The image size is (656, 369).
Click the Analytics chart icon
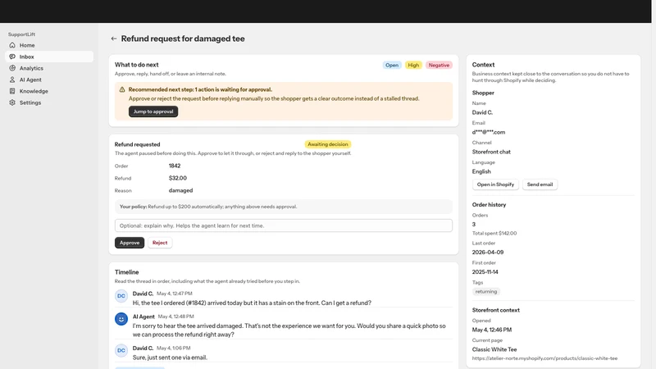(12, 68)
